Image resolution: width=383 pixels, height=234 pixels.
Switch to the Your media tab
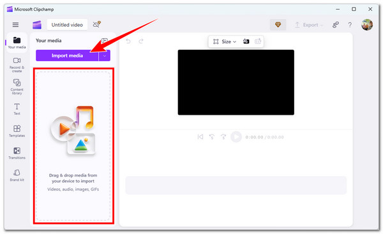click(x=17, y=43)
